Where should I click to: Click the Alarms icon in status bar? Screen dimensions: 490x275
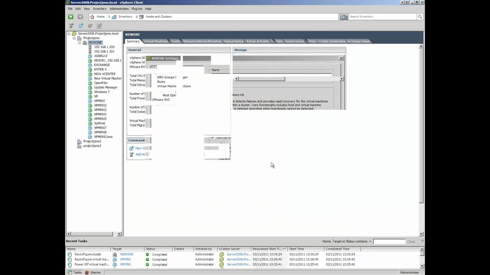tap(87, 272)
